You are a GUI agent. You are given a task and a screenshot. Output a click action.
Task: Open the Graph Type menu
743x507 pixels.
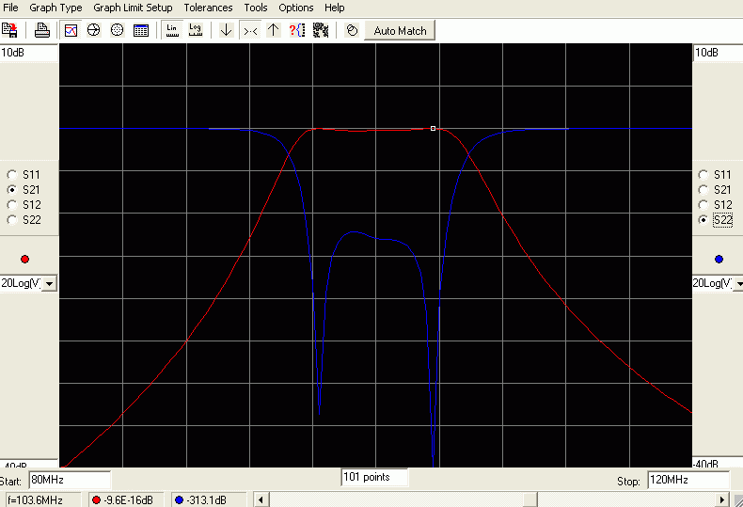pyautogui.click(x=55, y=8)
